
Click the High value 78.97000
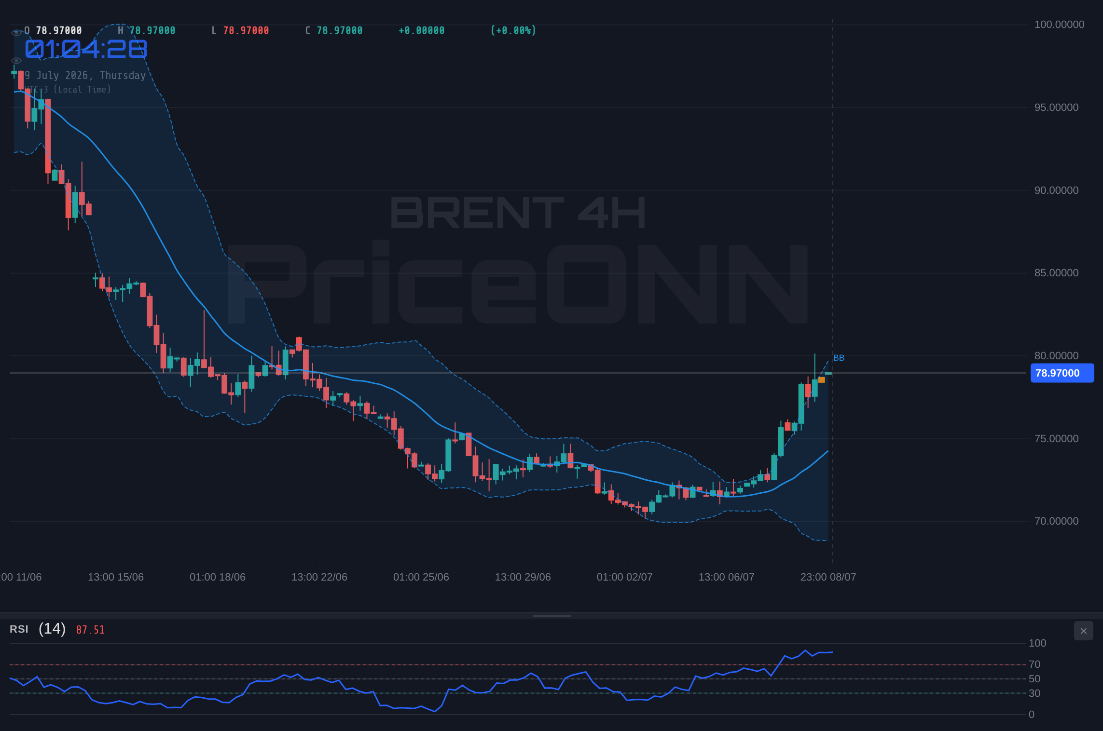(x=152, y=30)
